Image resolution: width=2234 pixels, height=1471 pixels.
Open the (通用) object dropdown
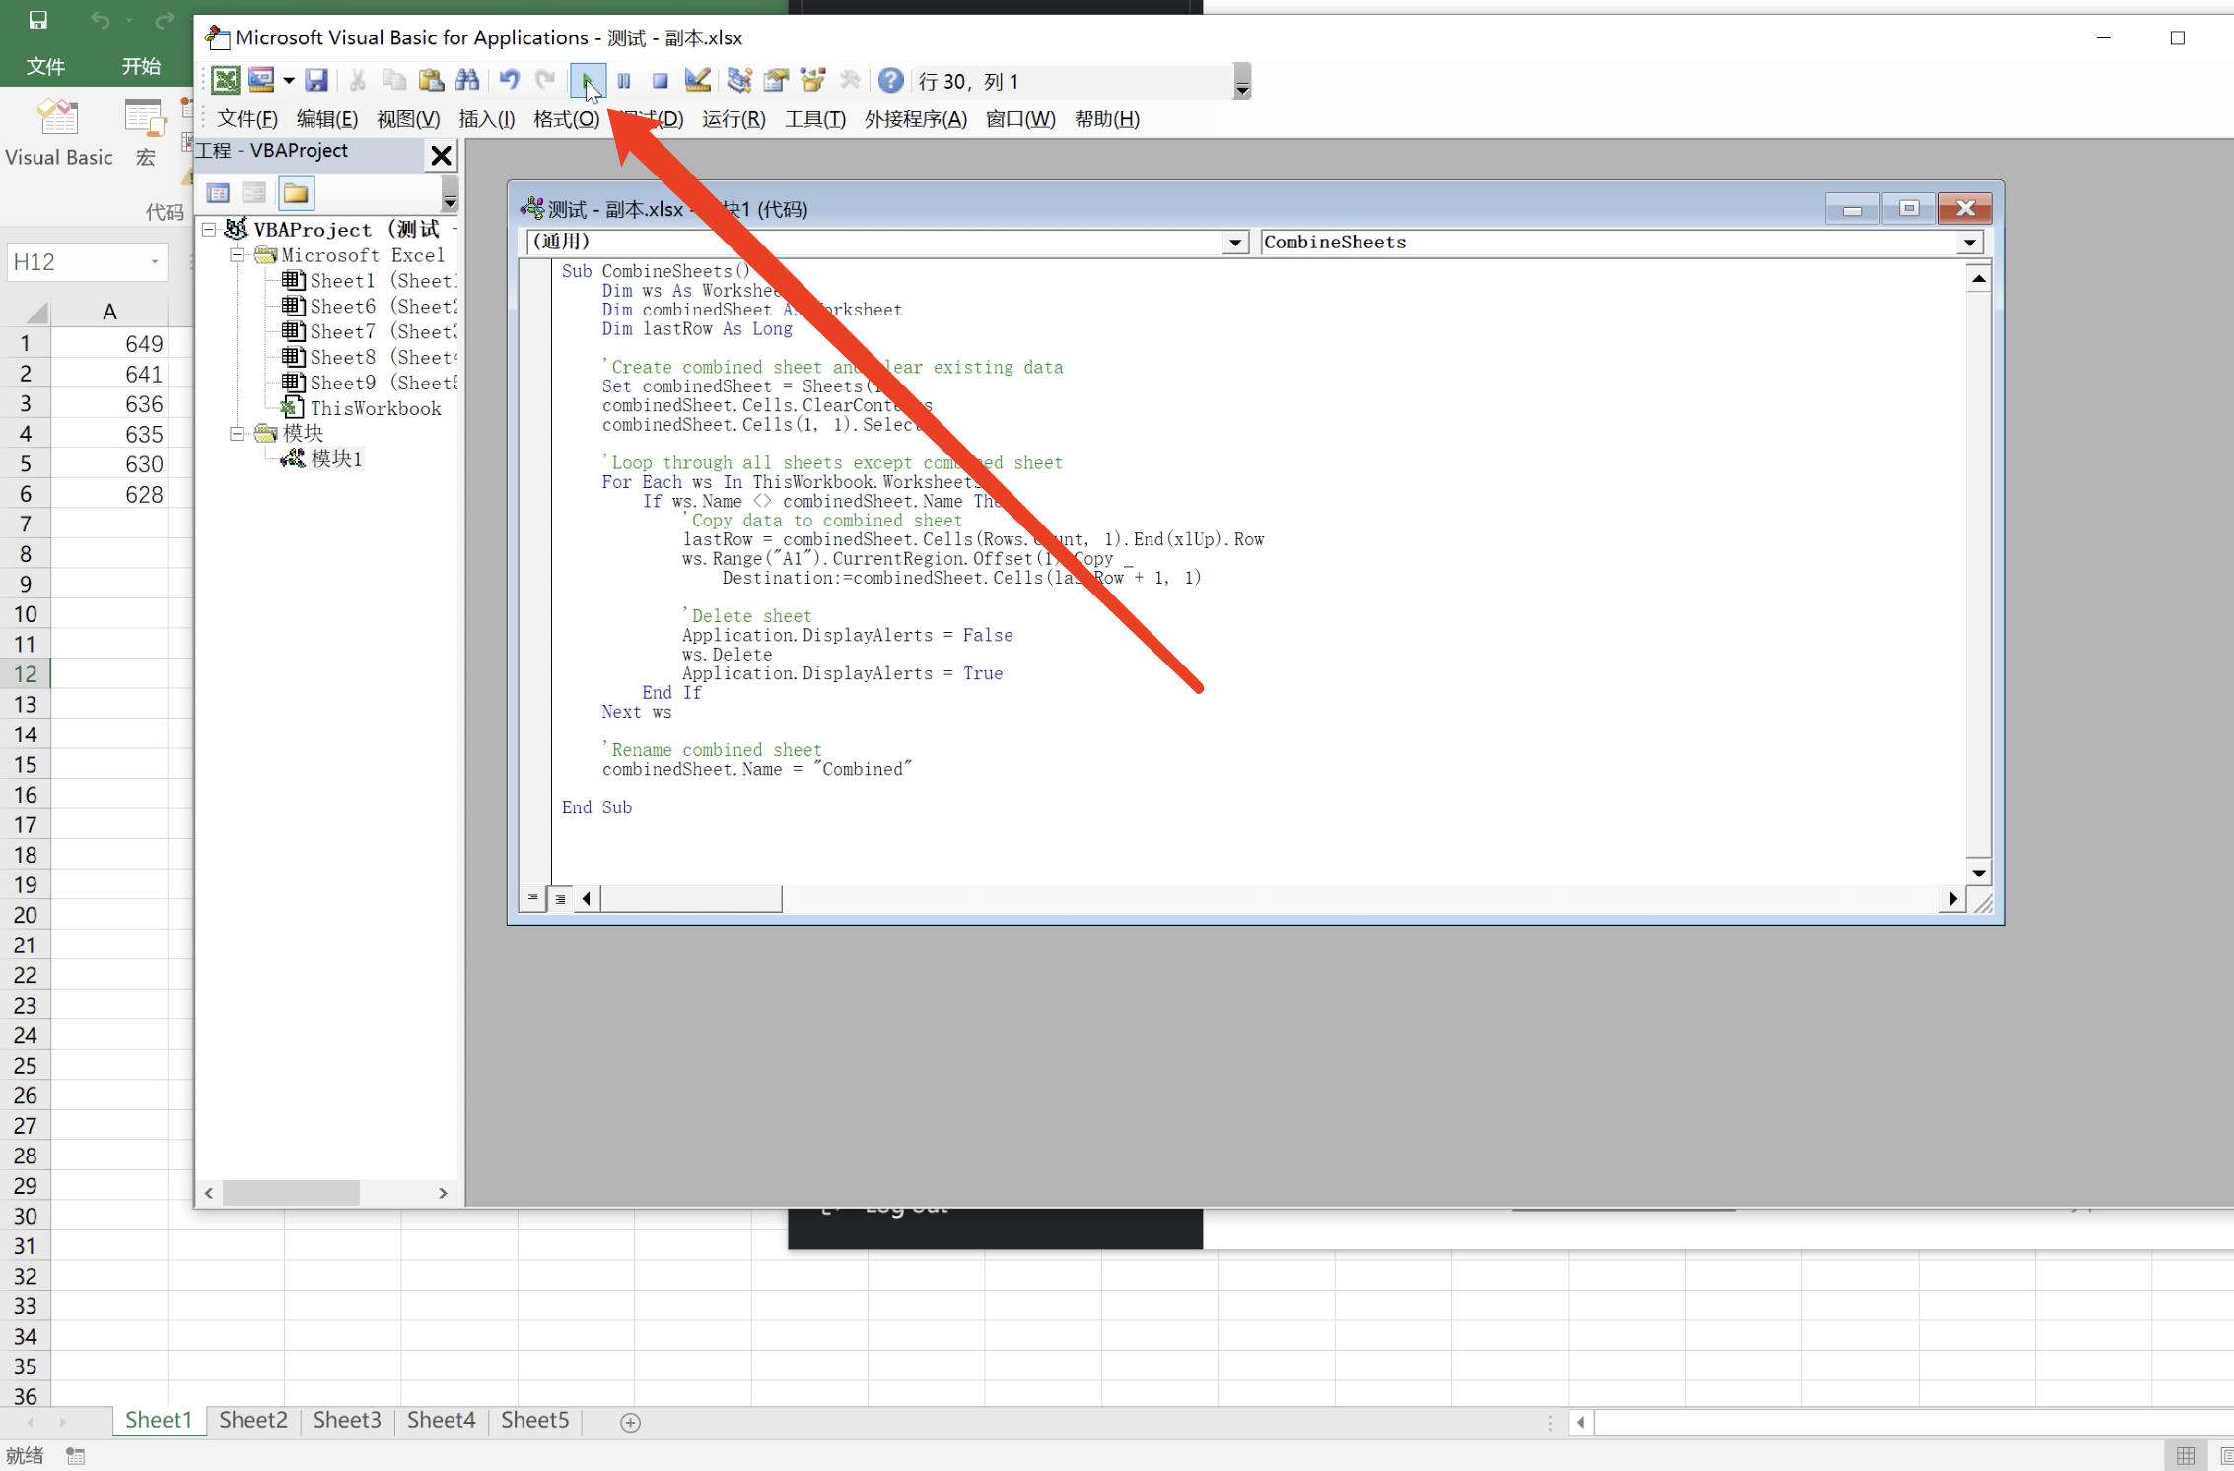click(x=1234, y=243)
